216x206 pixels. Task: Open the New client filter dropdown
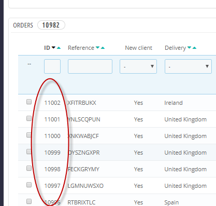point(138,66)
